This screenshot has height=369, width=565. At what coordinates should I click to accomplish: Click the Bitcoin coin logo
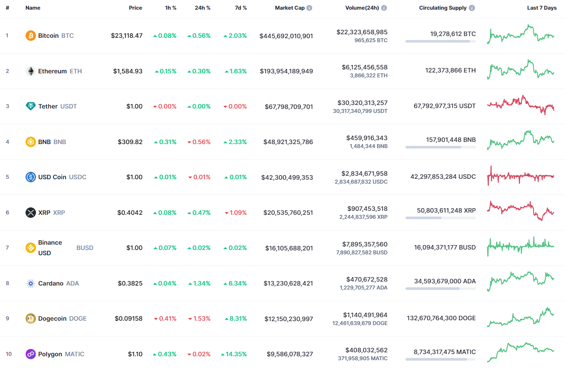(x=30, y=36)
